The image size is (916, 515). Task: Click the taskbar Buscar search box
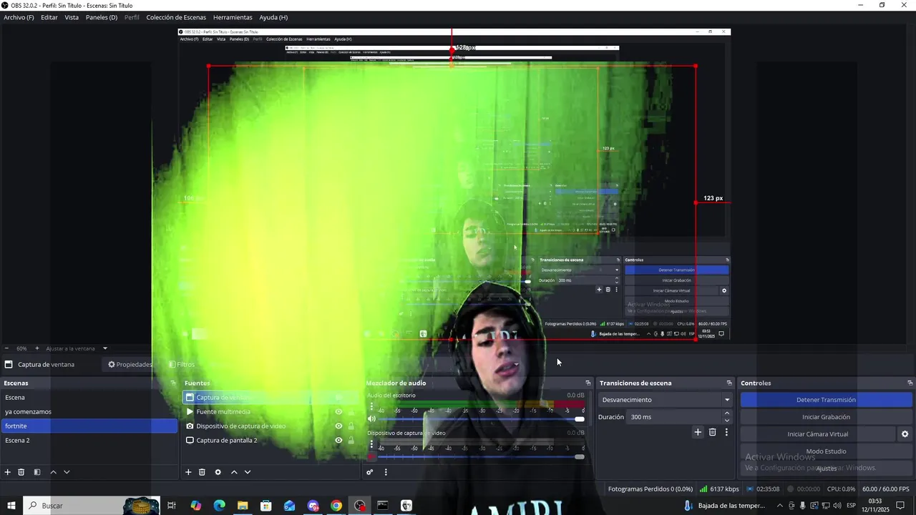tap(91, 506)
